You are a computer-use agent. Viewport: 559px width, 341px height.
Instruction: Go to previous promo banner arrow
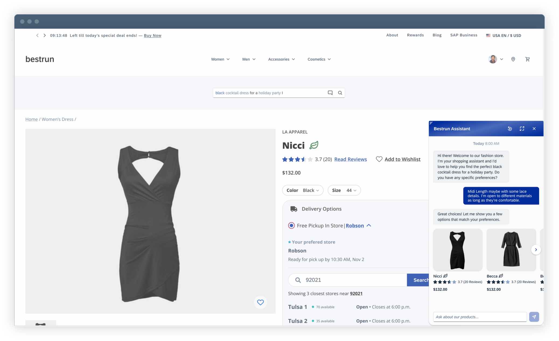point(37,35)
